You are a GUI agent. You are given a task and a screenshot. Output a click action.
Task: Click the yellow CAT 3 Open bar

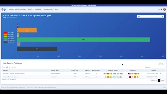point(18,35)
